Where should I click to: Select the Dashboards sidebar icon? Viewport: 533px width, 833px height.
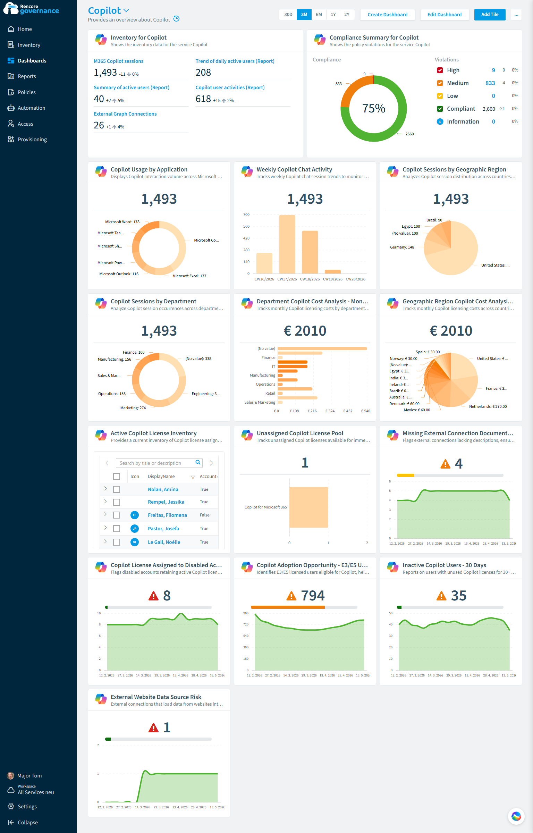pos(11,60)
